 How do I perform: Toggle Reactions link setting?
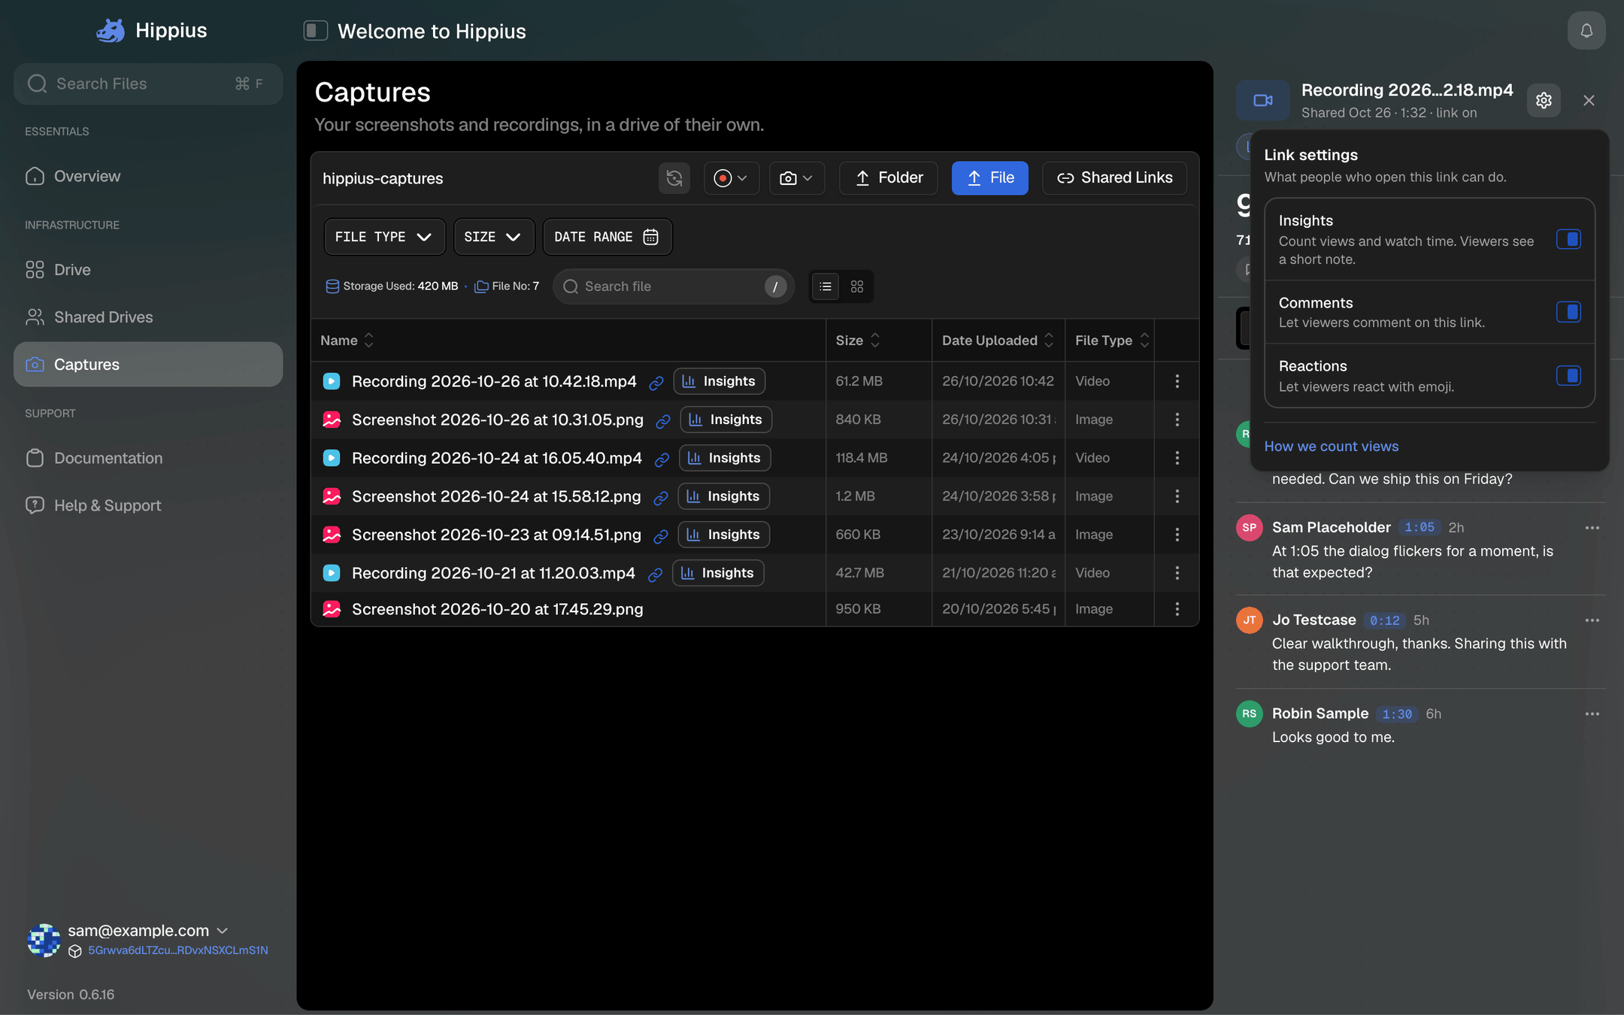[1568, 376]
